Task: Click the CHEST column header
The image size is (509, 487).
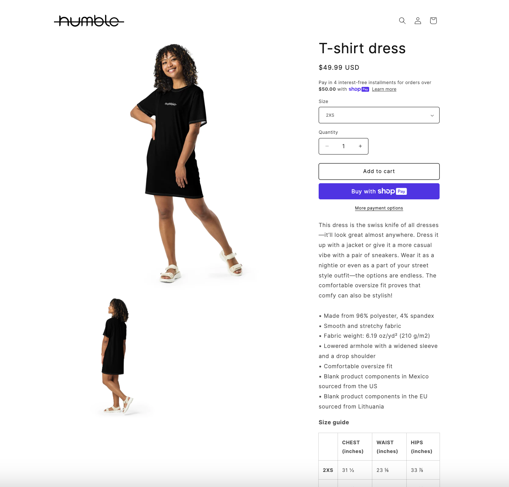Action: click(x=353, y=447)
